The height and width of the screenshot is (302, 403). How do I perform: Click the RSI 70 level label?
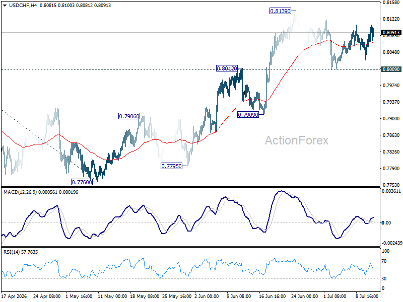pyautogui.click(x=384, y=261)
